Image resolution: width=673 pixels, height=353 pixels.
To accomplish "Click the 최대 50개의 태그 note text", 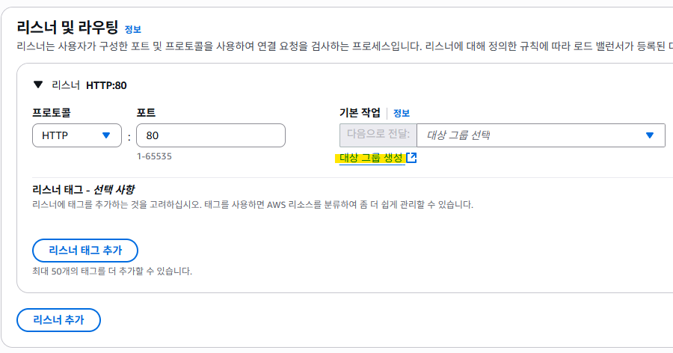I will [112, 271].
